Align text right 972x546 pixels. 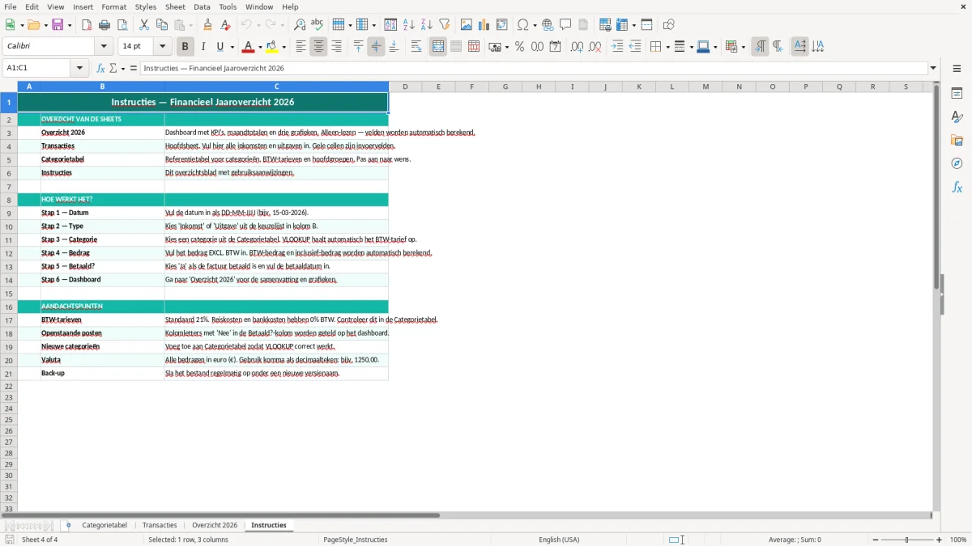tap(337, 47)
